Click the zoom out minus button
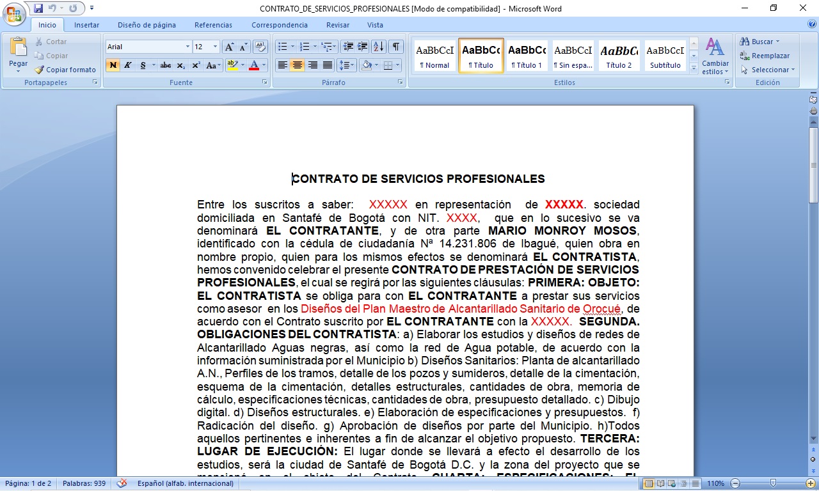The width and height of the screenshot is (819, 491). coord(735,483)
